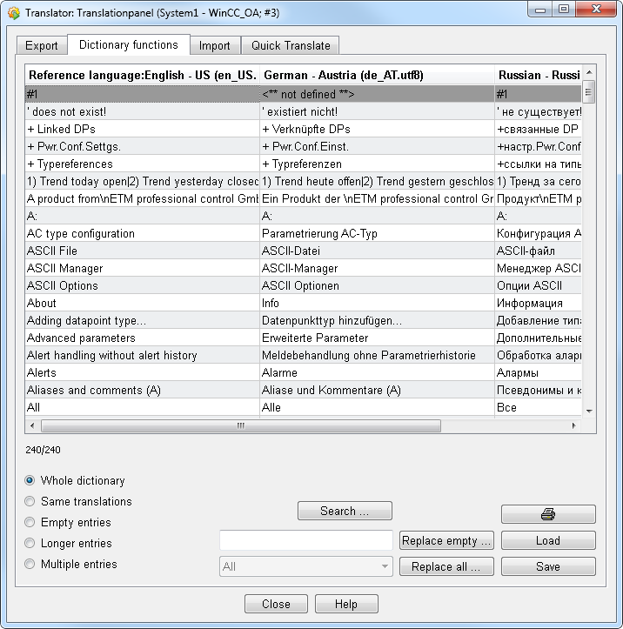Click the Translator app icon in title bar

click(x=14, y=13)
